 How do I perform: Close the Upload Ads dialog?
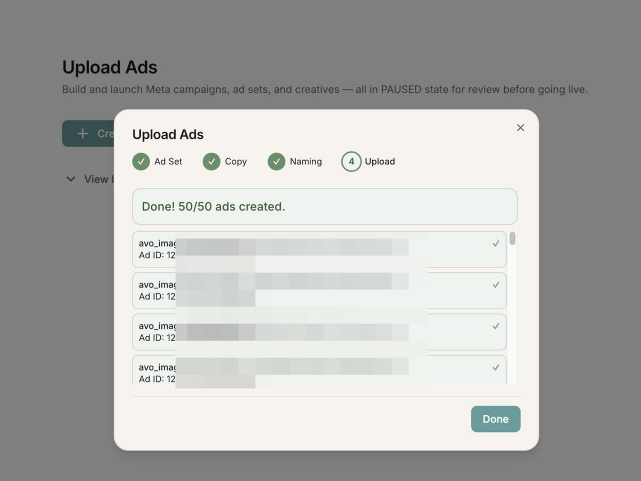click(520, 128)
